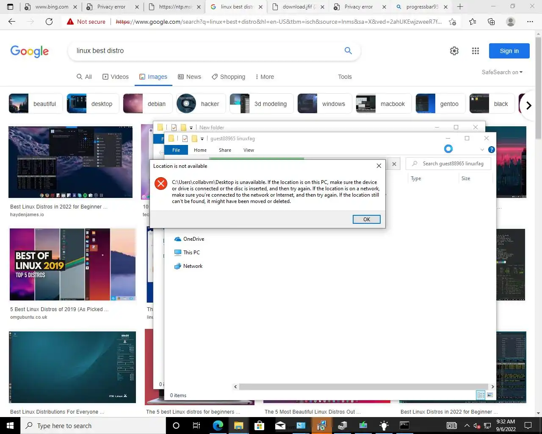Click properties icon in guest88965 linuxfag title bar
542x434 pixels.
click(x=185, y=139)
